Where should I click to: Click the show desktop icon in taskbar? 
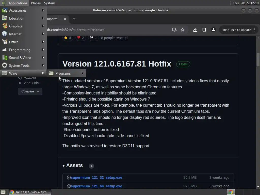point(3,192)
